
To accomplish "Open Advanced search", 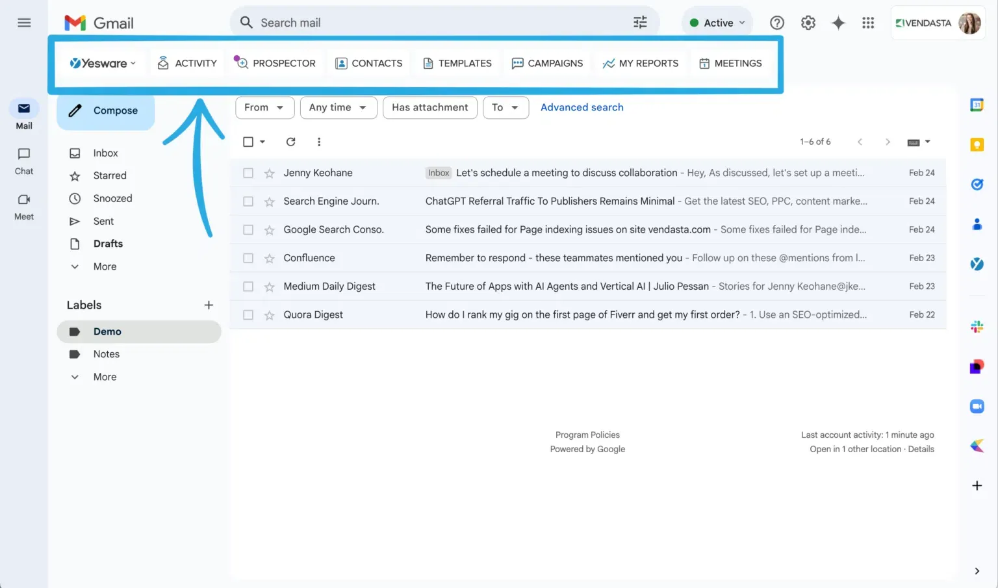I will (x=582, y=107).
